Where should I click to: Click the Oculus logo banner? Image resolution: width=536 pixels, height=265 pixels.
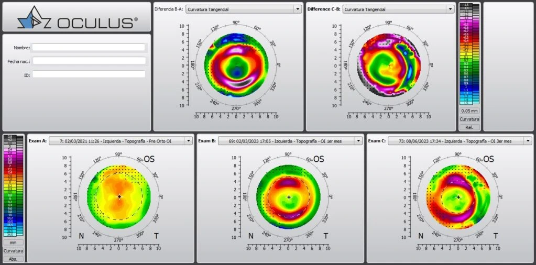pos(76,17)
